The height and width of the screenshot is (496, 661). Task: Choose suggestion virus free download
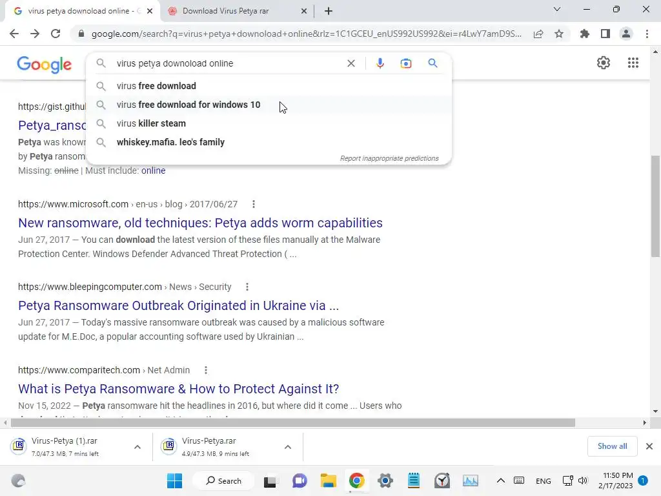pos(269,86)
